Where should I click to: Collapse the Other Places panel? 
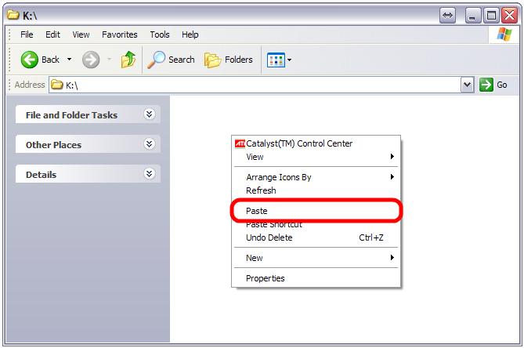point(150,144)
